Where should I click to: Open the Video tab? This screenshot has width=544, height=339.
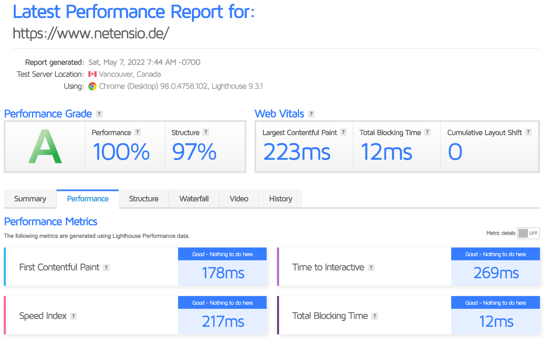tap(239, 199)
